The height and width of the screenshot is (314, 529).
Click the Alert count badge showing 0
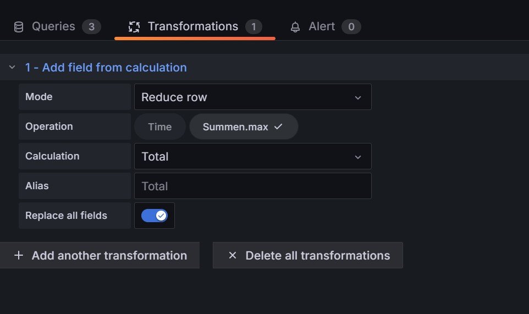tap(351, 27)
